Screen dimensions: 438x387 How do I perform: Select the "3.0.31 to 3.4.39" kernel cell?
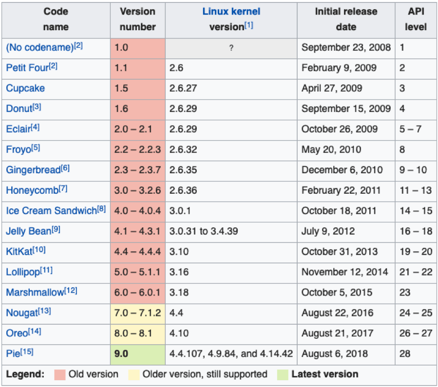tap(231, 232)
